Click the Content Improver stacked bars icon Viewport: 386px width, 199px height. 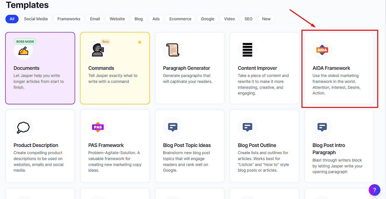pos(247,50)
